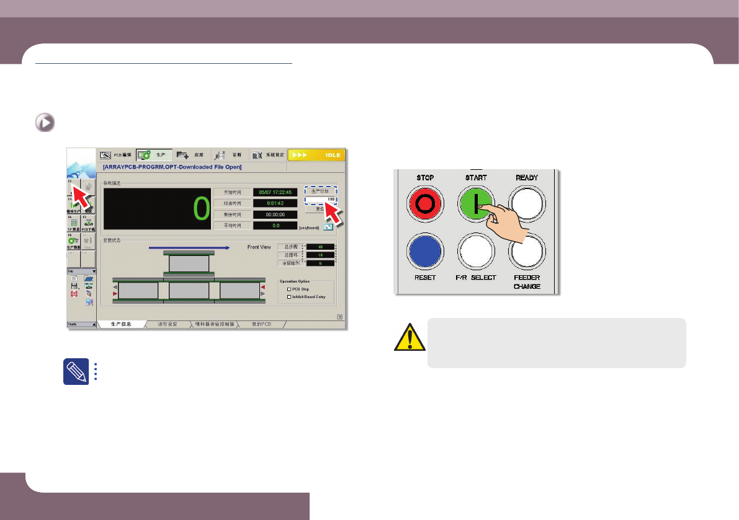Click the blue RESET button

point(425,251)
